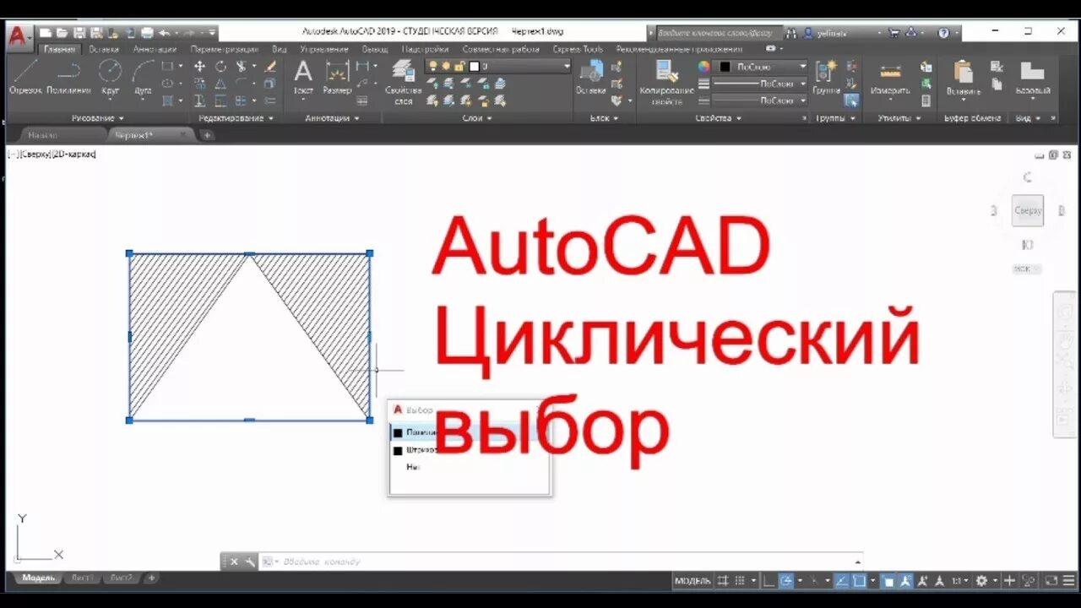Select the Отрезок (Line) tool
This screenshot has width=1081, height=608.
tap(25, 76)
